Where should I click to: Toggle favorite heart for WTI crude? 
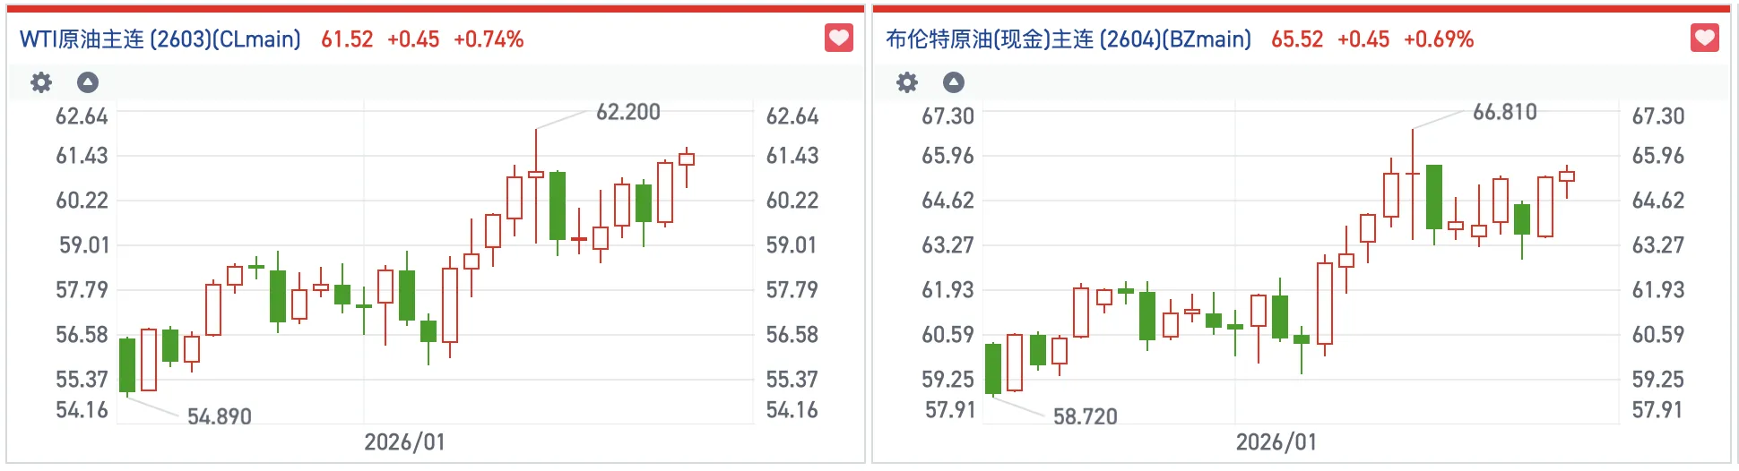838,39
